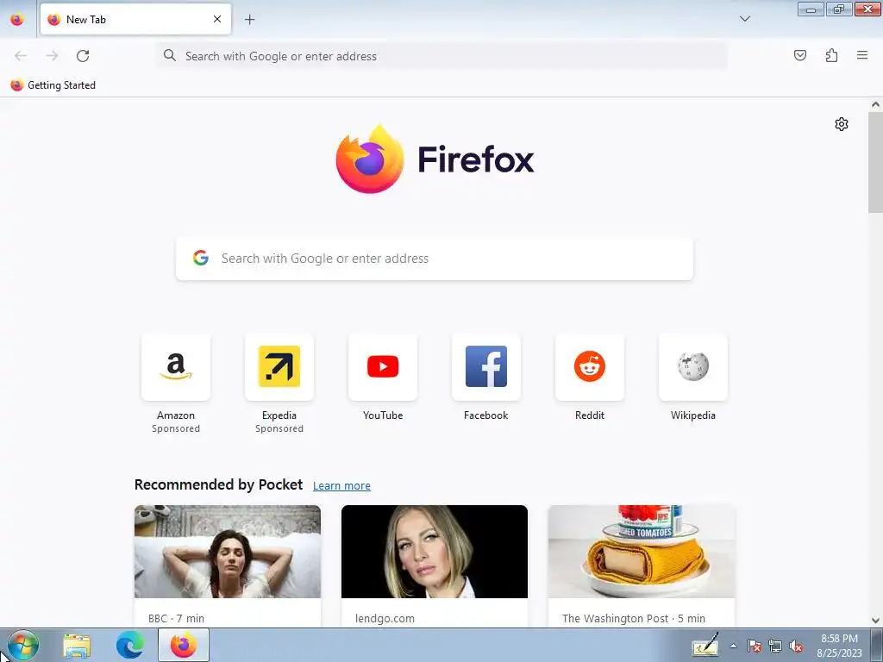Click the muted volume speaker icon
The image size is (883, 662).
pyautogui.click(x=796, y=646)
